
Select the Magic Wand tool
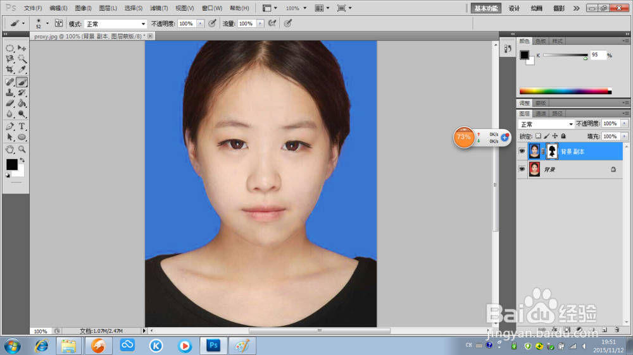[22, 59]
